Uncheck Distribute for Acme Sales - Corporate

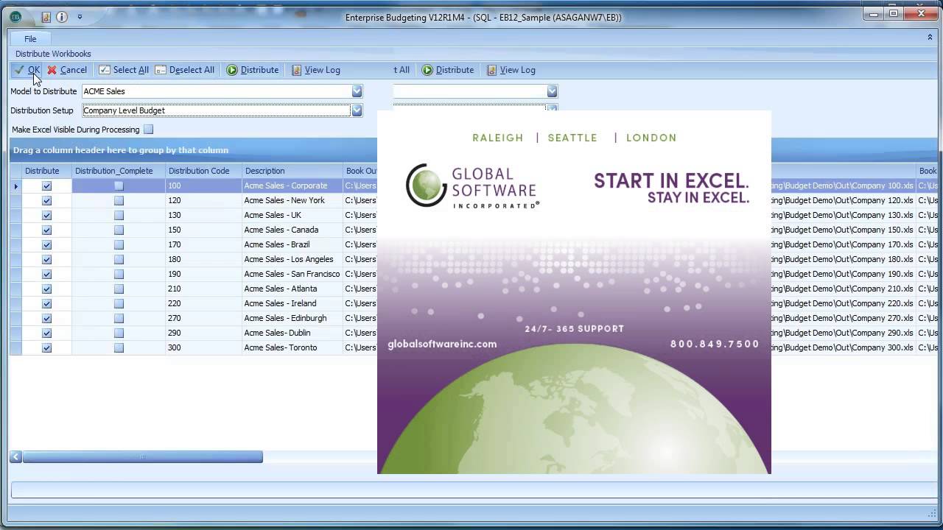47,185
